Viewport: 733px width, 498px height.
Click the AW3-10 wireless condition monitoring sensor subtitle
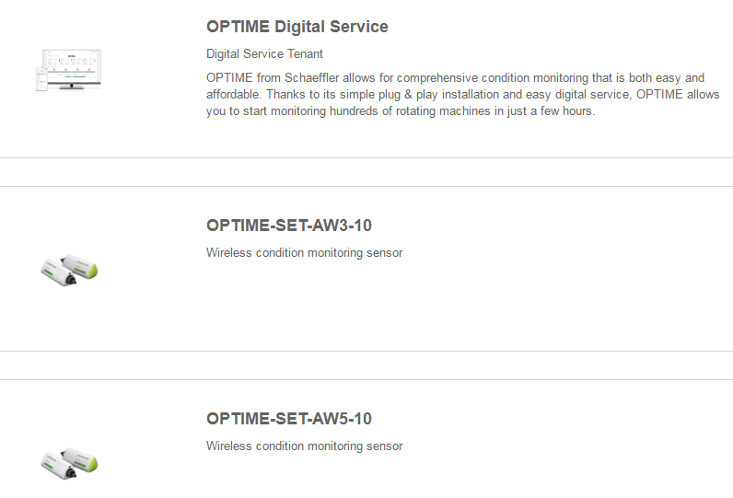(304, 253)
